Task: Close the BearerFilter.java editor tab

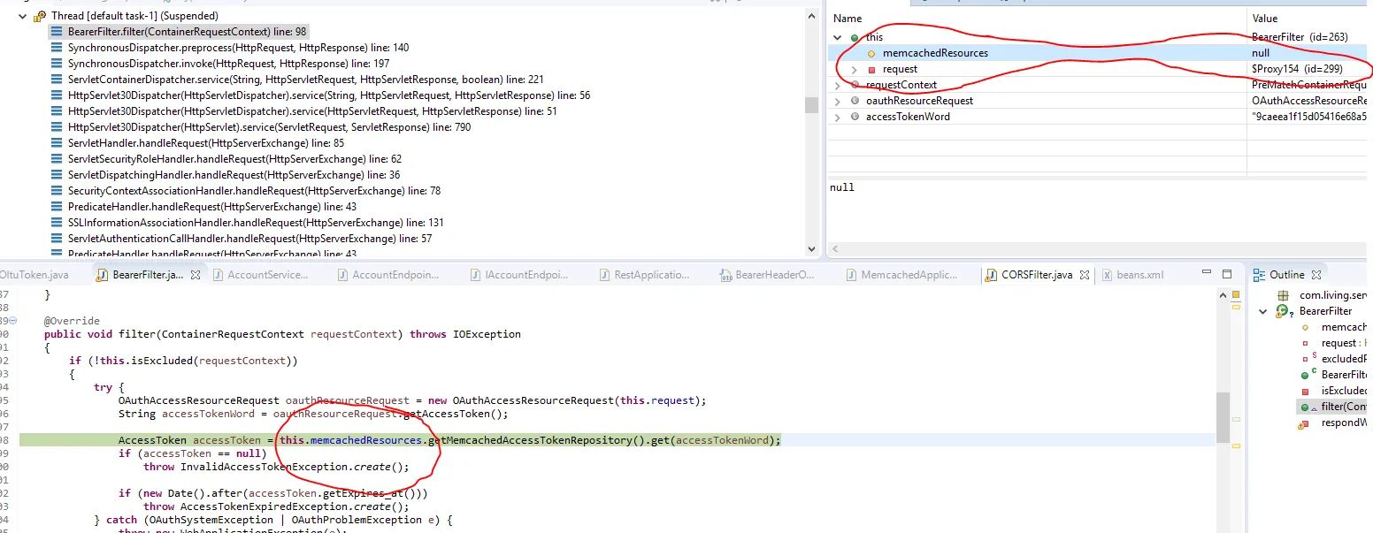Action: pyautogui.click(x=196, y=275)
